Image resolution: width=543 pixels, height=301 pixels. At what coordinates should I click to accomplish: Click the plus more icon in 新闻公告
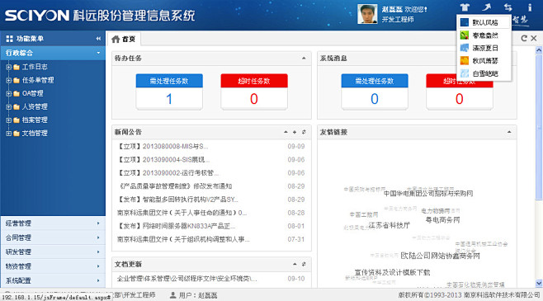(x=295, y=132)
